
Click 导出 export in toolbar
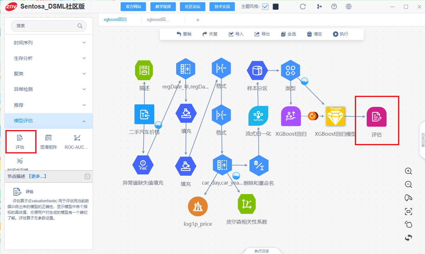(262, 34)
